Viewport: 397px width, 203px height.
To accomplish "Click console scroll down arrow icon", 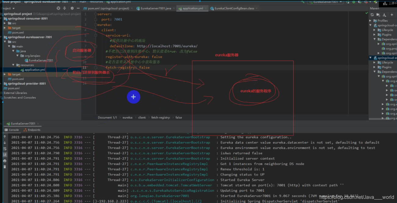I will pos(5,143).
